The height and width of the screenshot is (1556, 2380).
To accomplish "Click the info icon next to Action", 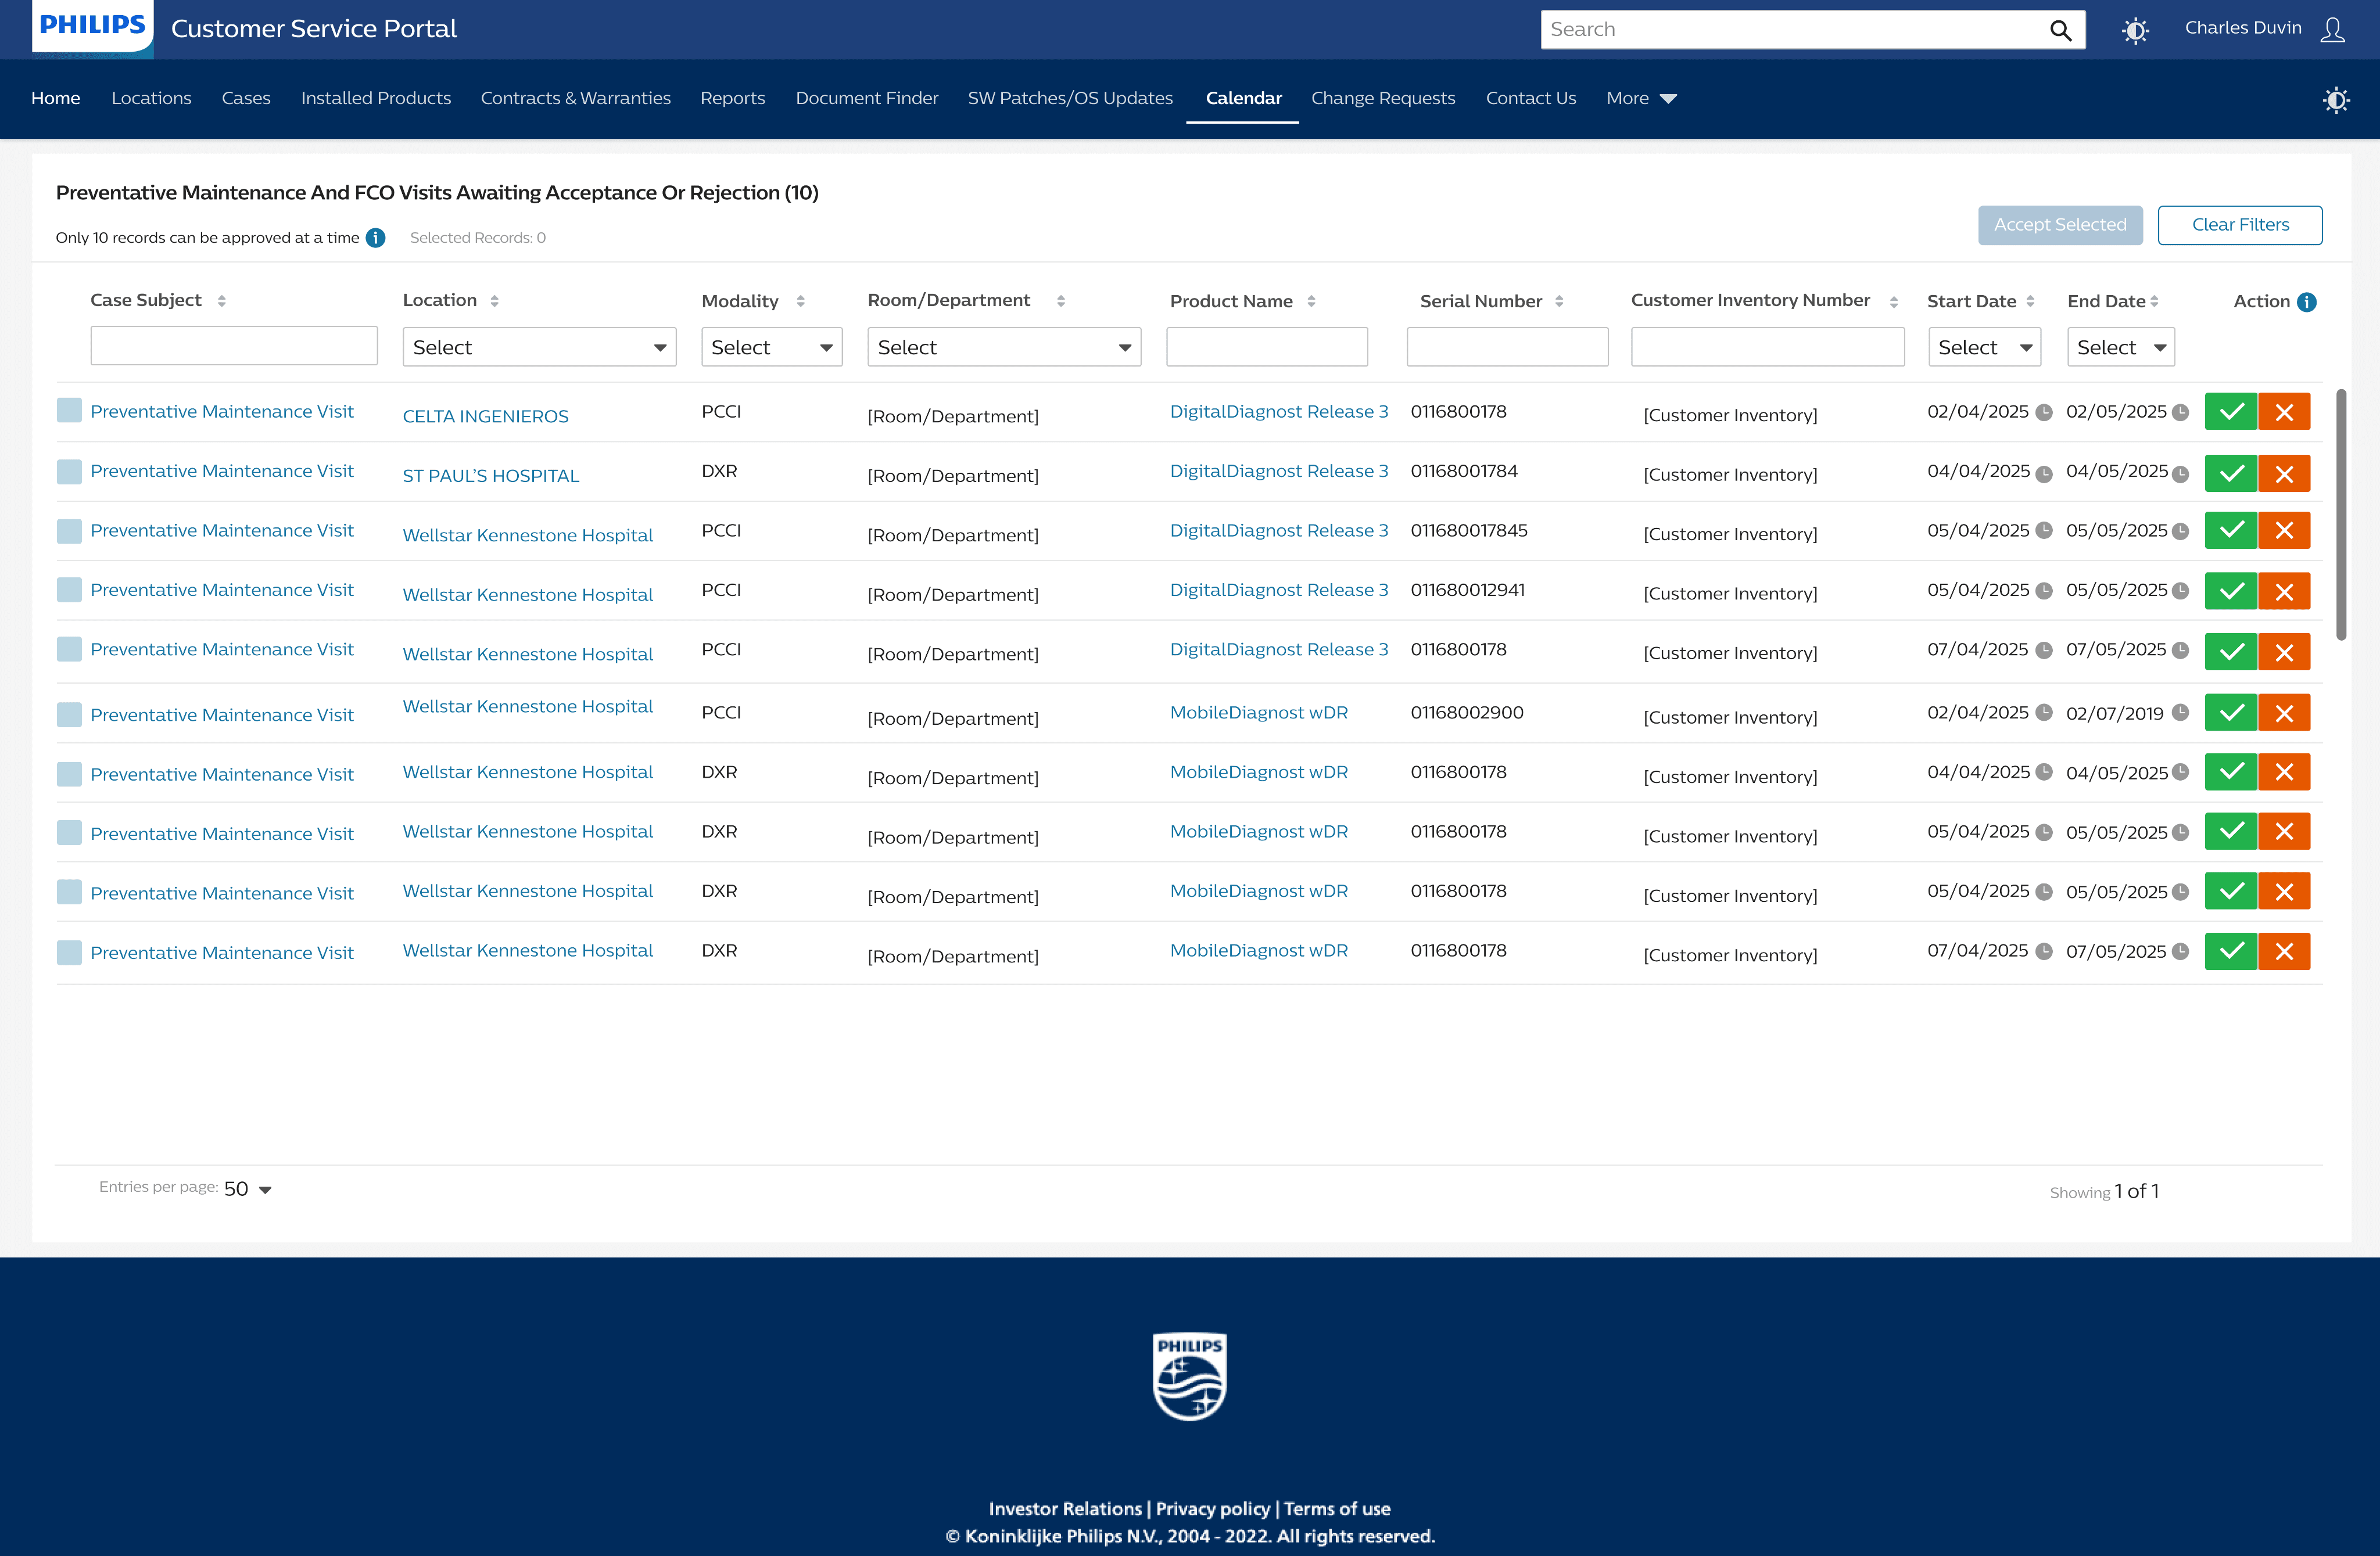I will coord(2307,302).
